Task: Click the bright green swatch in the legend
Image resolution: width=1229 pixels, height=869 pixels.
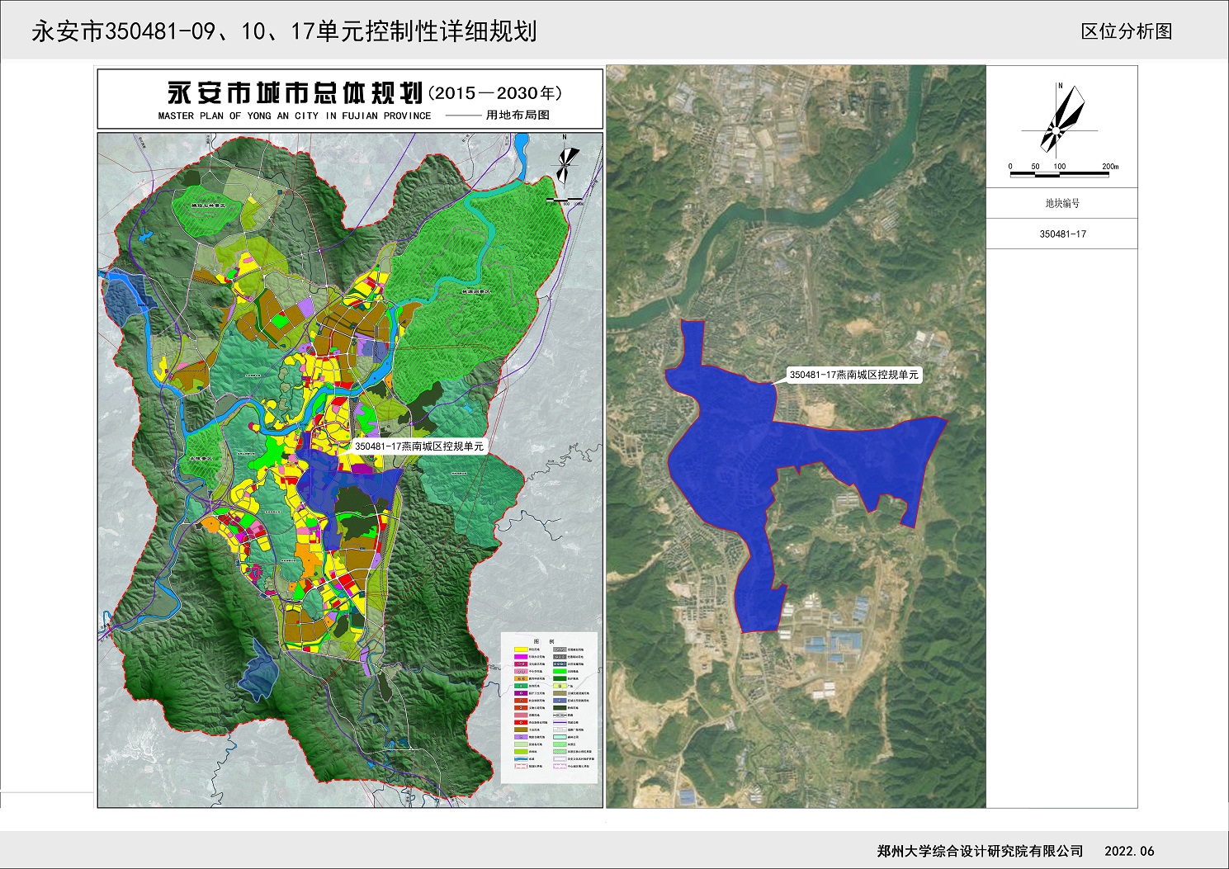Action: [x=560, y=671]
